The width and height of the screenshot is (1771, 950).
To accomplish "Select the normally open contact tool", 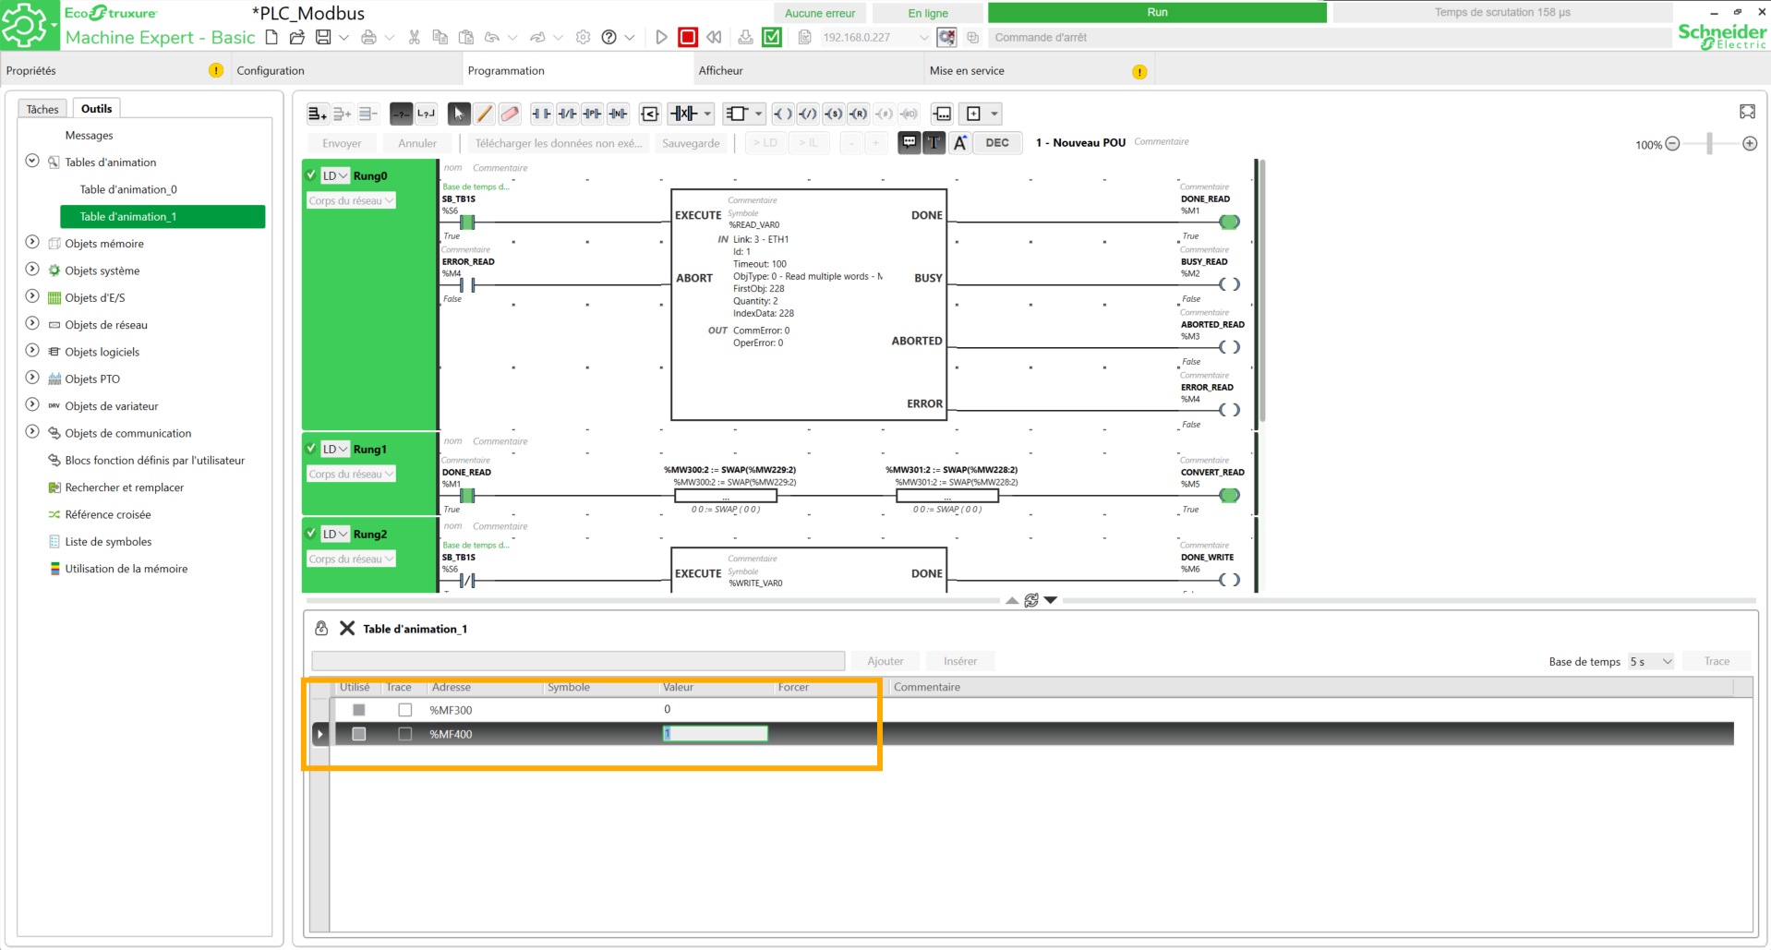I will click(541, 114).
